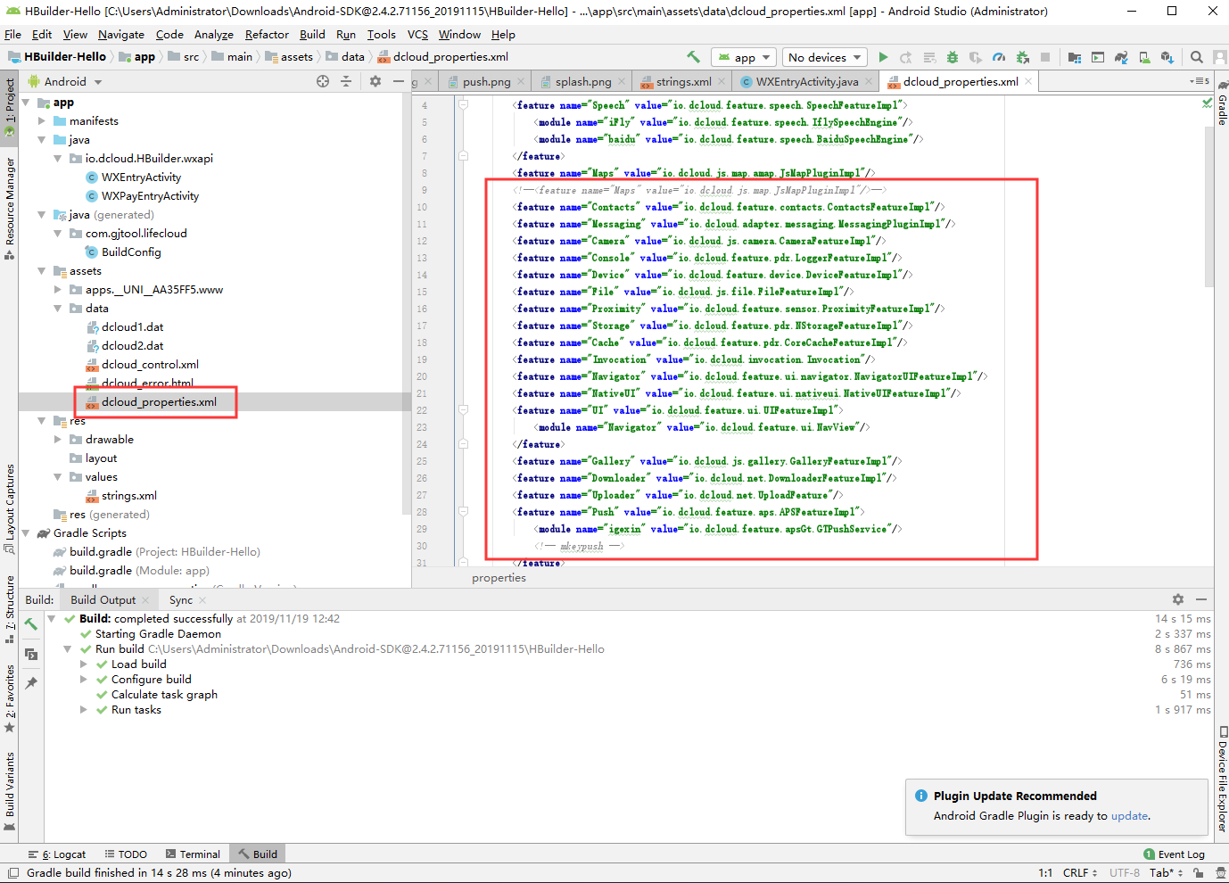Open Project panel settings gear
Screen dimensions: 1229x883
375,81
